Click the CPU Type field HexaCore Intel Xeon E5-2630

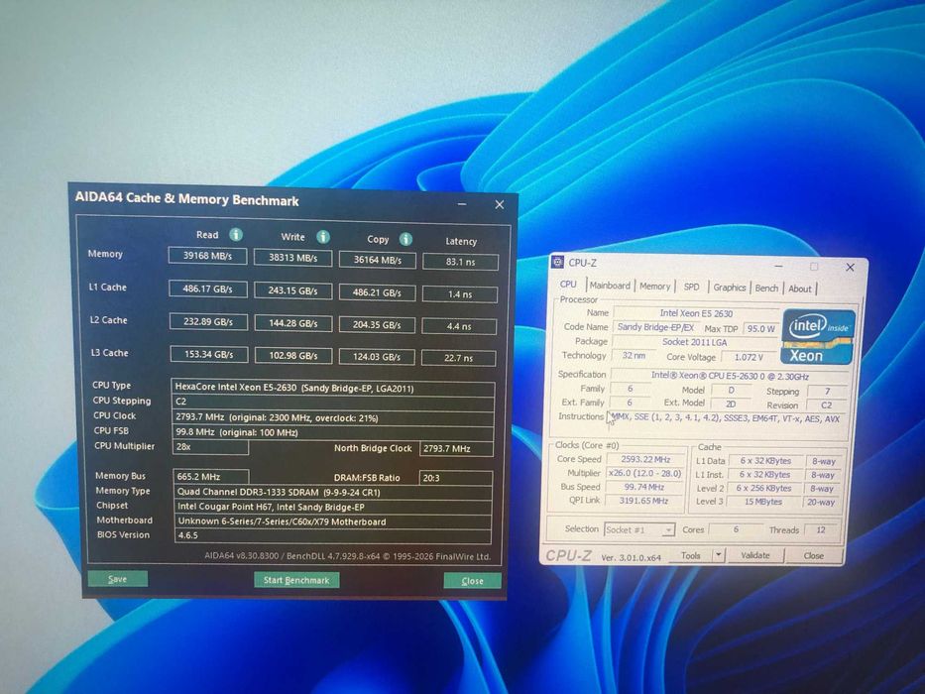pos(333,389)
